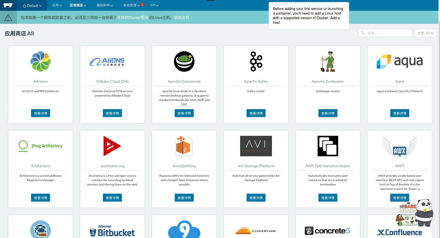Viewport: 440px width, 238px height.
Task: Click the AWS Spot Instance Helper title
Action: point(328,166)
